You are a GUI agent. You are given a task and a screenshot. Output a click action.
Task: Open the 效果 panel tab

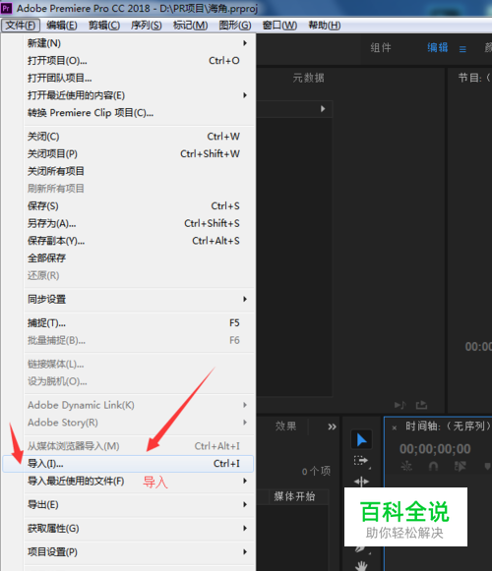click(285, 427)
